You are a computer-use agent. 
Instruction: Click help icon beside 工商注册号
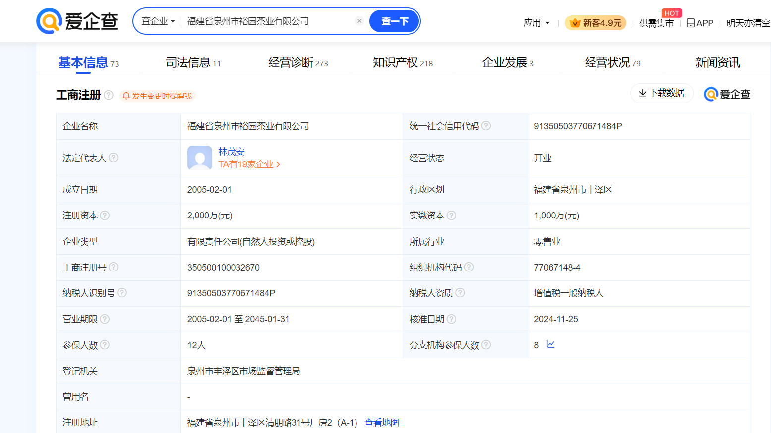(x=114, y=267)
